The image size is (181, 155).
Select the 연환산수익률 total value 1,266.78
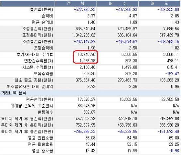[87, 61]
